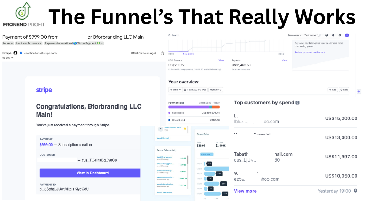The image size is (365, 201).
Task: Remove the Account Wide filter chip
Action: (212, 154)
